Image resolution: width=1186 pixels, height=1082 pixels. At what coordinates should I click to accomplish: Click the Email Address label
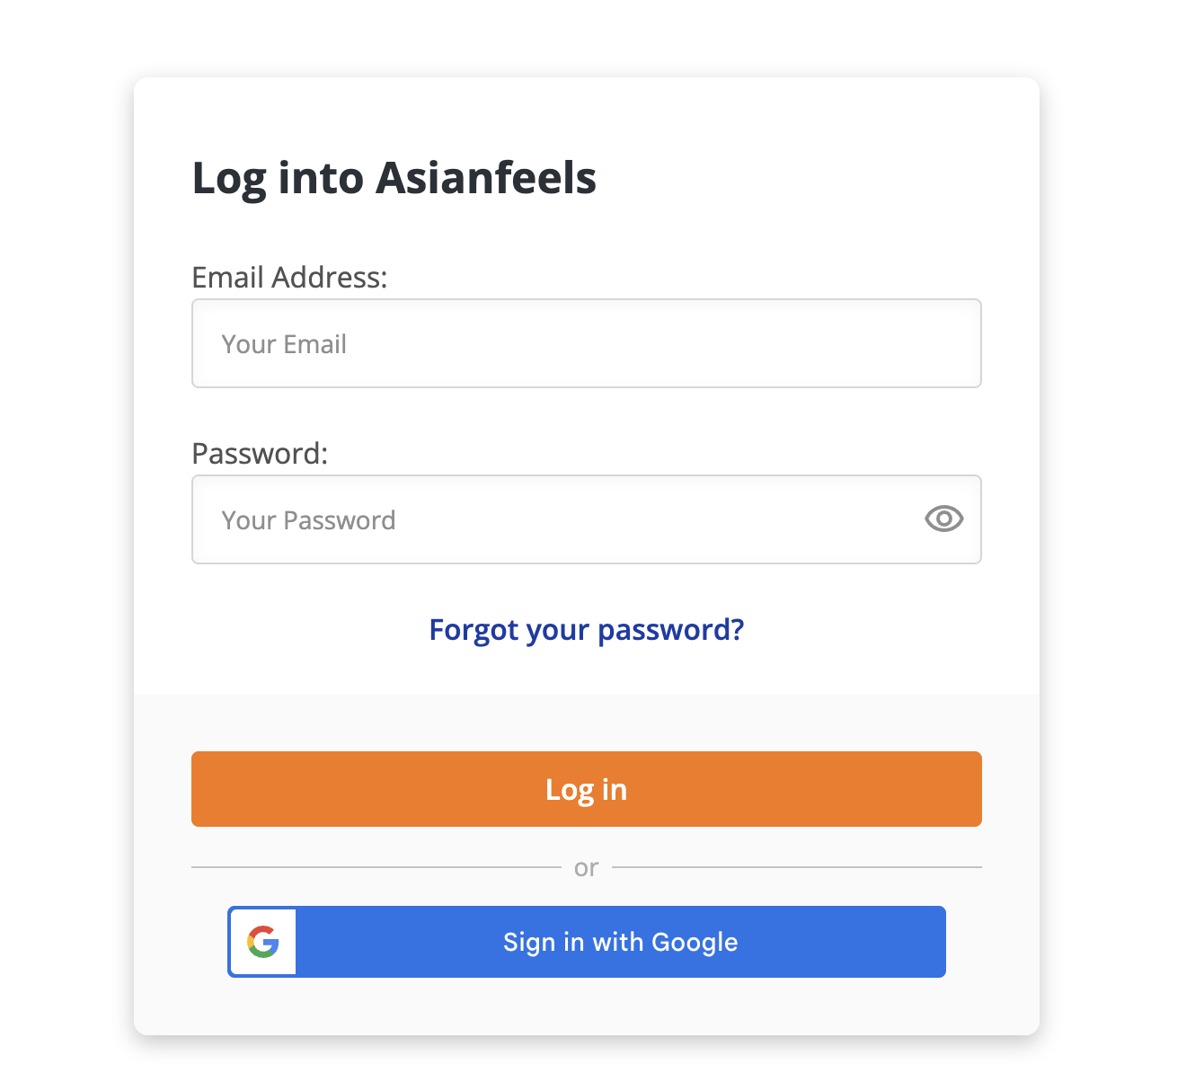click(x=289, y=278)
